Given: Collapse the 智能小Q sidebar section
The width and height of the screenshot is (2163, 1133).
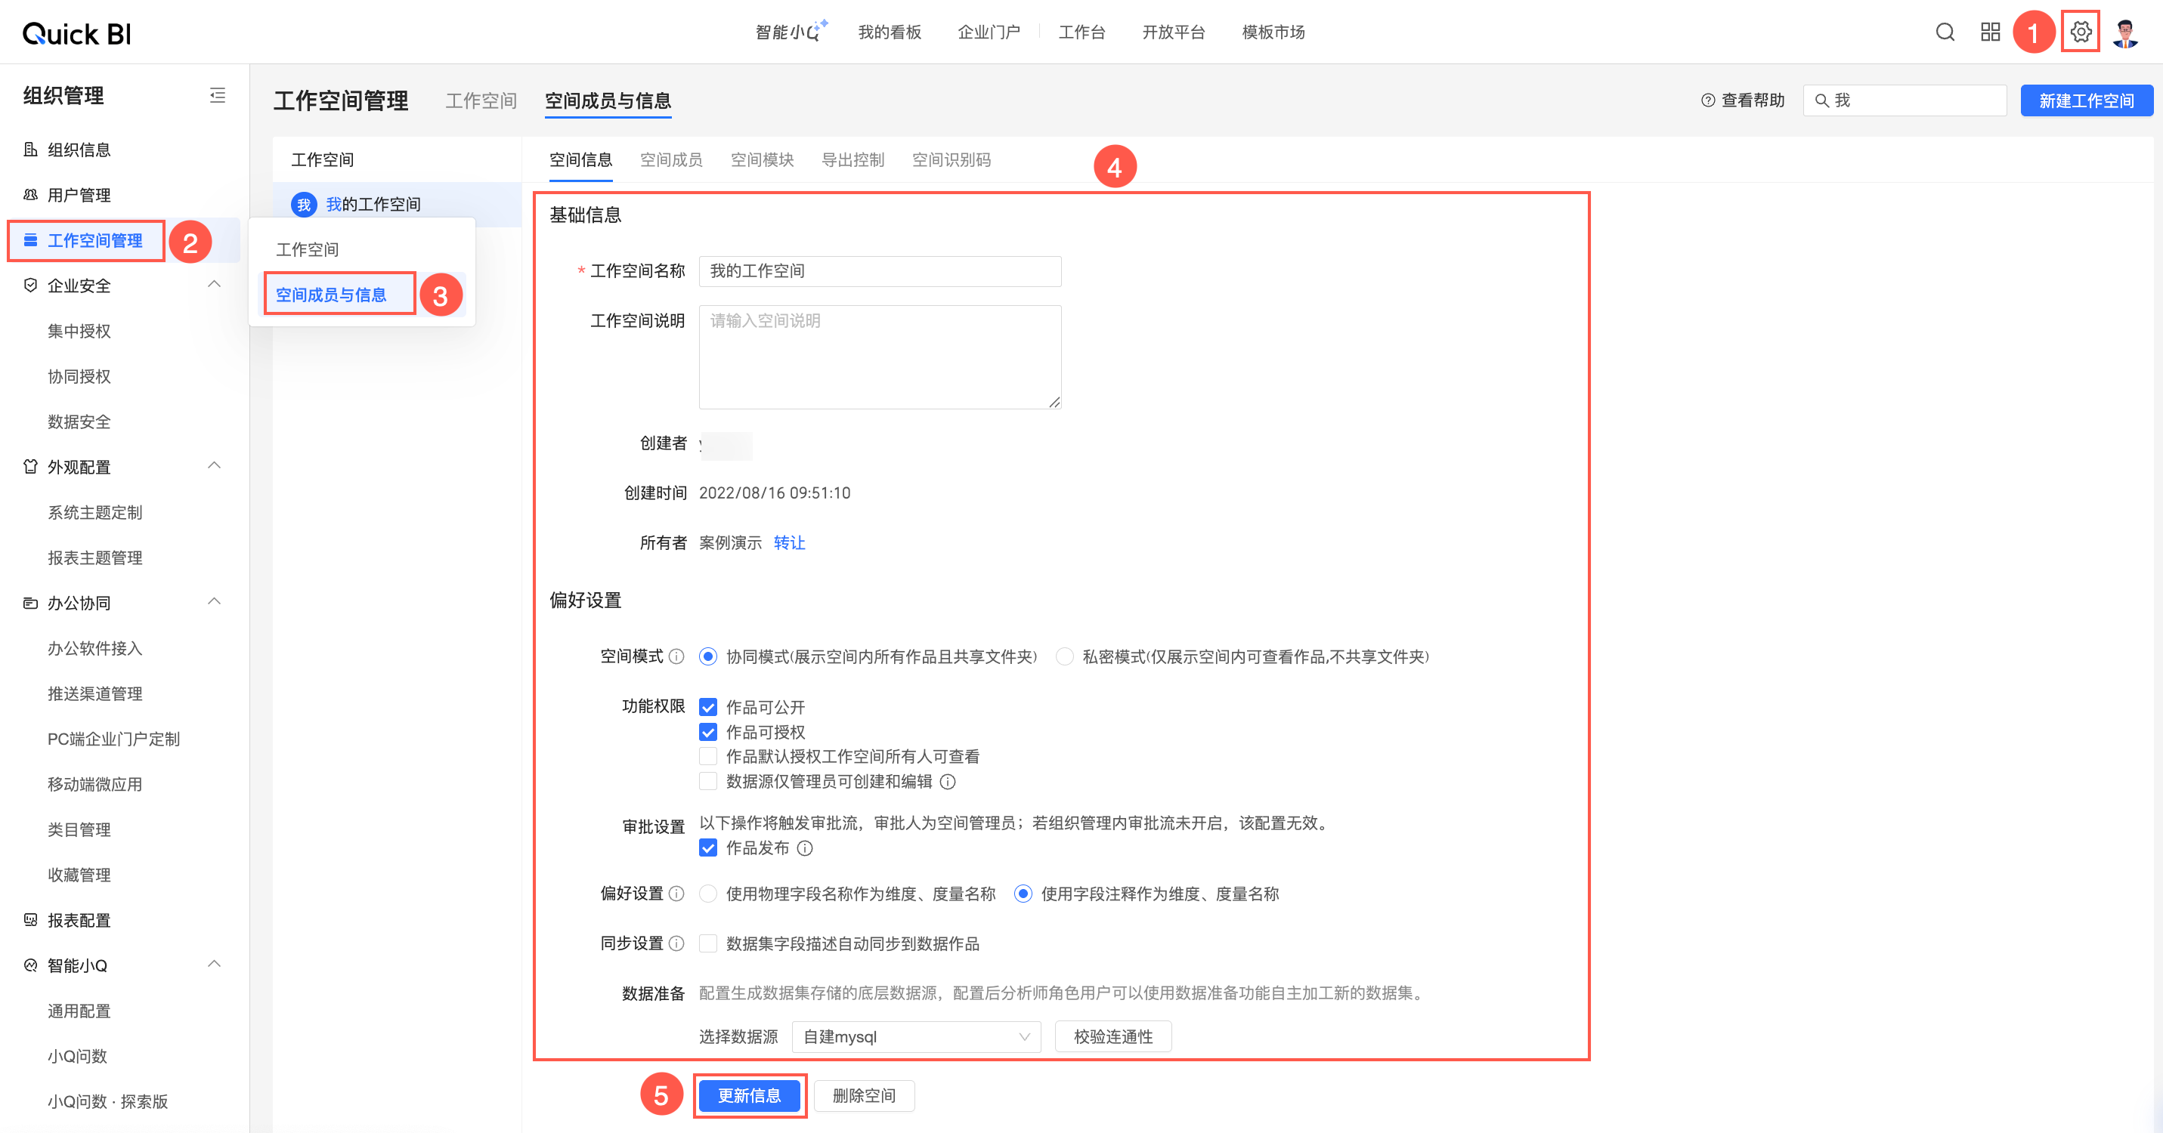Looking at the screenshot, I should tap(214, 965).
